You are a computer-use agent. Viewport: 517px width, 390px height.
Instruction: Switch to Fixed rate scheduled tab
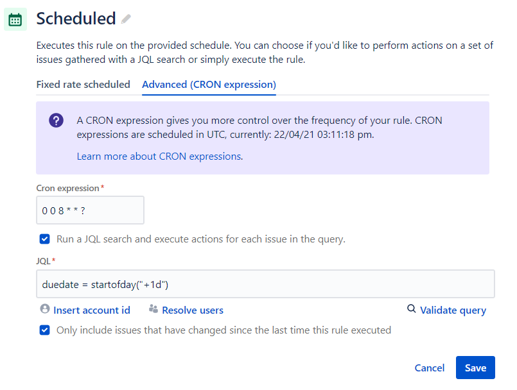(83, 85)
